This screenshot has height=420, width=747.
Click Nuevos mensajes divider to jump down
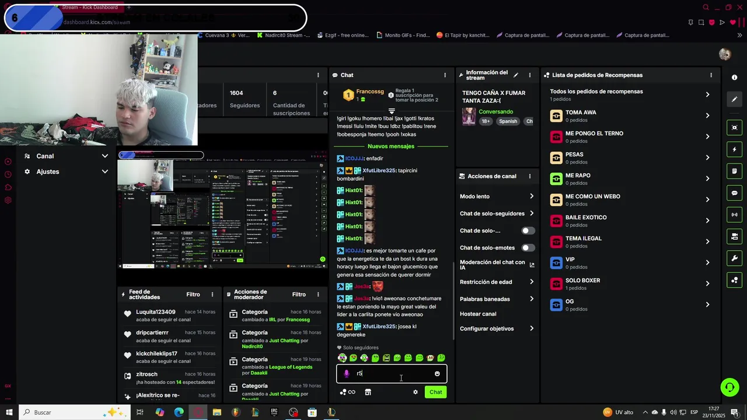(391, 146)
